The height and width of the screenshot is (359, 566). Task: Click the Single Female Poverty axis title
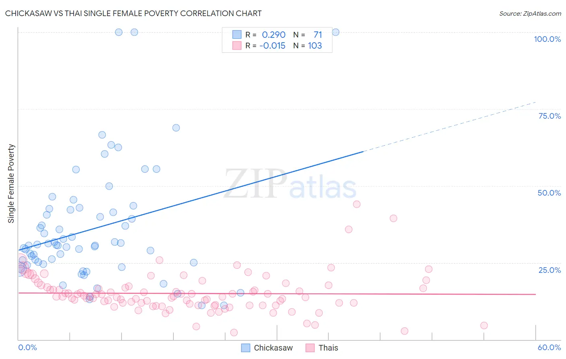(11, 184)
